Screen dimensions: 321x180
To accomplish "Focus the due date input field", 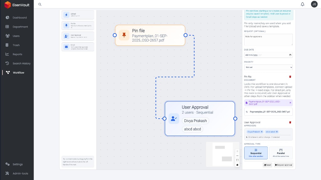I will [x=268, y=55].
